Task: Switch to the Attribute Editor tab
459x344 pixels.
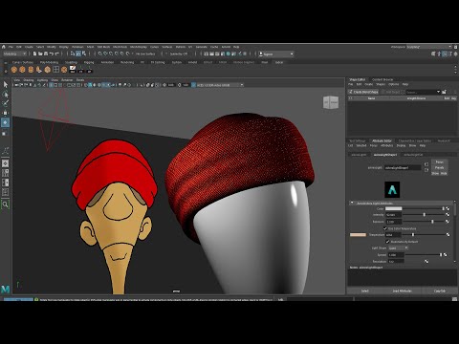Action: tap(382, 140)
